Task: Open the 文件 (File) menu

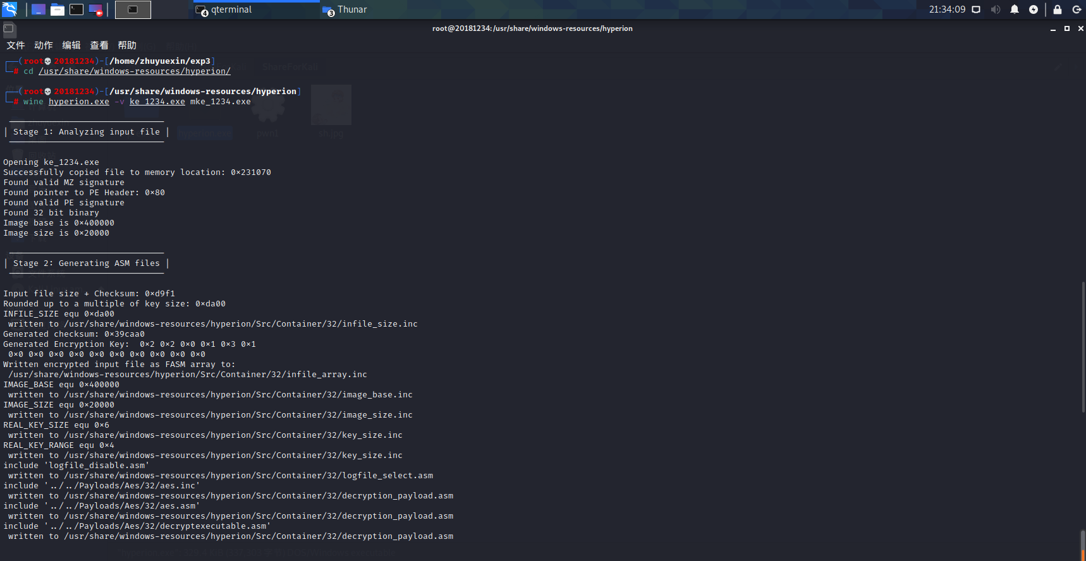Action: click(x=16, y=45)
